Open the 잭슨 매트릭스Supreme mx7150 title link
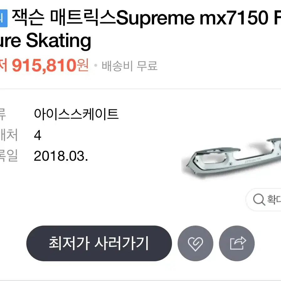The height and width of the screenshot is (281, 281). (x=140, y=29)
